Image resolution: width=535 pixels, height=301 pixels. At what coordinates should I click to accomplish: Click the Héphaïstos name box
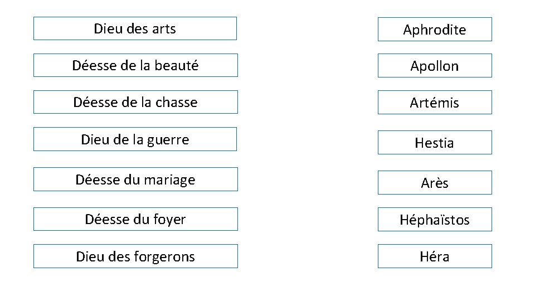435,220
